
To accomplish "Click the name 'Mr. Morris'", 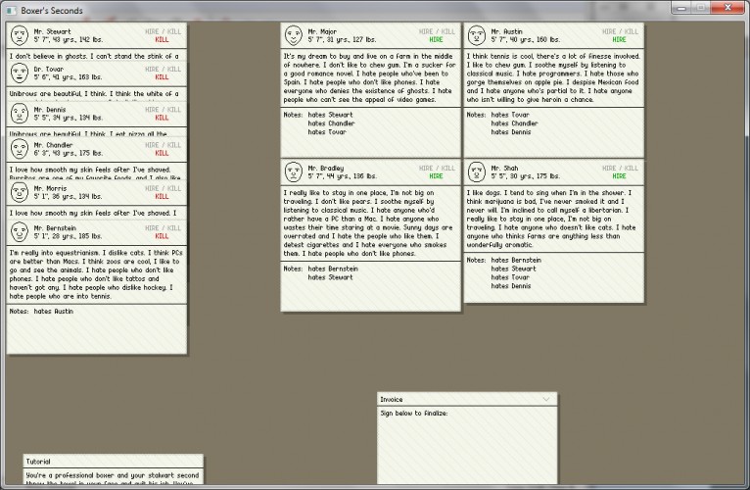I will click(50, 188).
